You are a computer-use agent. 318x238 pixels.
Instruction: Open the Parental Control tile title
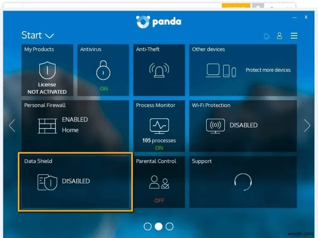tap(156, 161)
